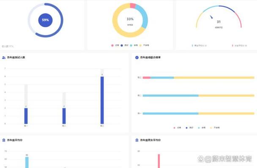This screenshot has height=168, width=257.
Task: Toggle 合格 legend in the pass-rate chart
Action: coord(202,128)
